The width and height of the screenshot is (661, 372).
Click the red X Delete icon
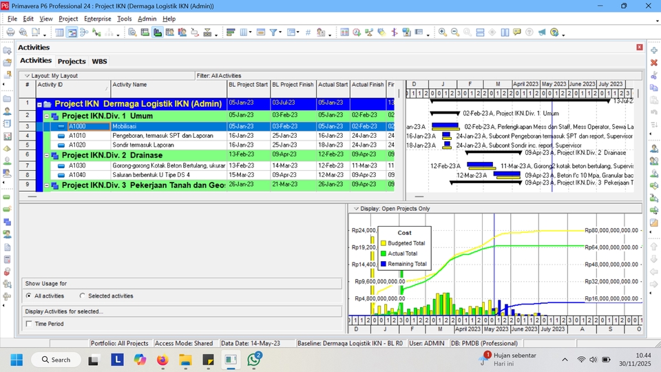pyautogui.click(x=654, y=63)
